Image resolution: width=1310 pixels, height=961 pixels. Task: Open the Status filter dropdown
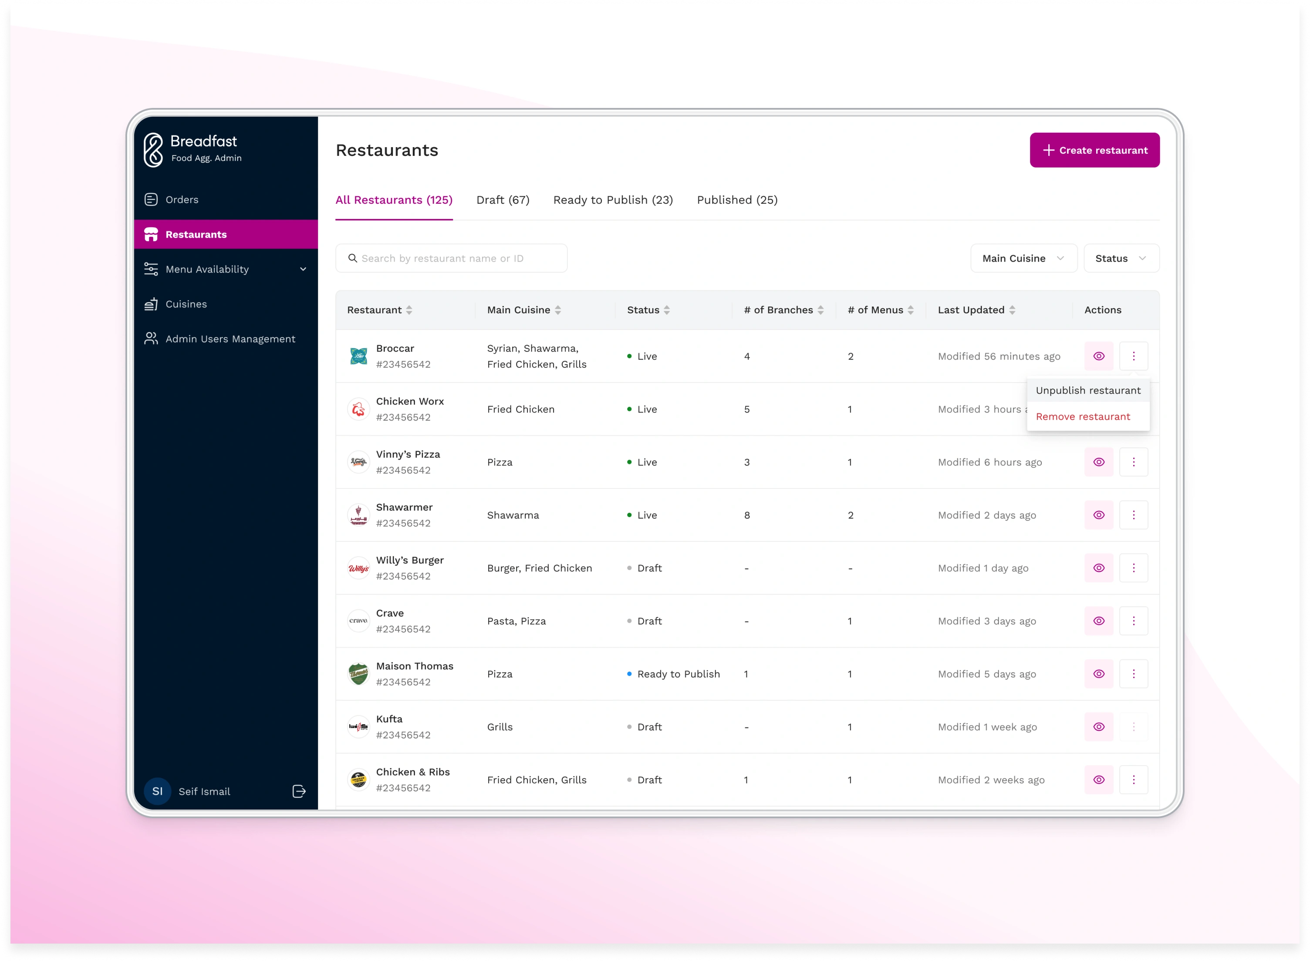click(1121, 258)
